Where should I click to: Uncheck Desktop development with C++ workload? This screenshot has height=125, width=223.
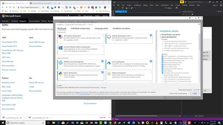pyautogui.click(x=151, y=35)
